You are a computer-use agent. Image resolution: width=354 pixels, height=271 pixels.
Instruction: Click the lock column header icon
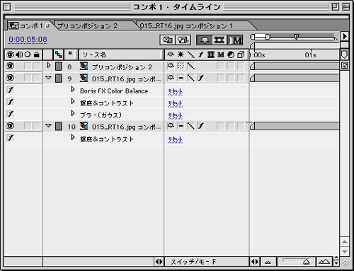(37, 54)
